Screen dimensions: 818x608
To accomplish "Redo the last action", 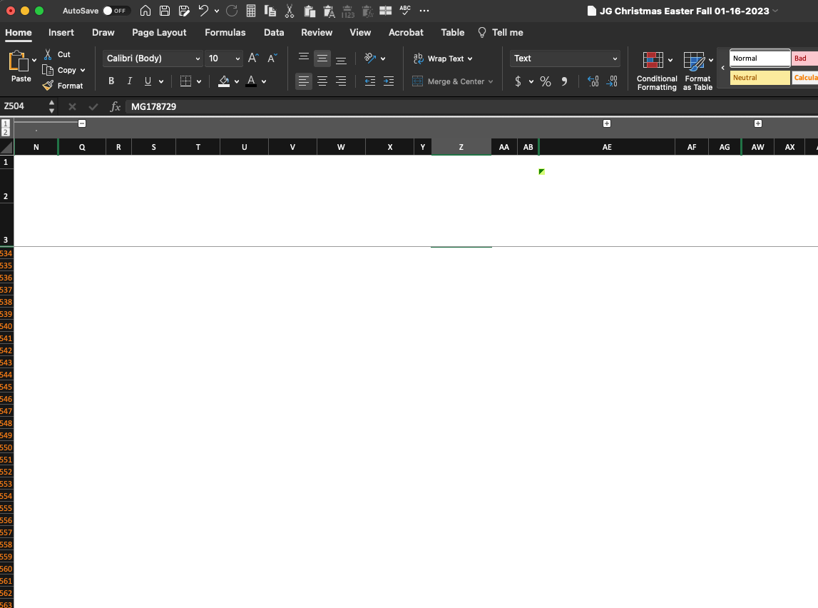I will (x=232, y=11).
